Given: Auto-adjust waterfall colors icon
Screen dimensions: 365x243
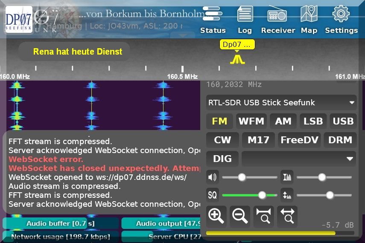Looking at the screenshot, I should point(286,177).
